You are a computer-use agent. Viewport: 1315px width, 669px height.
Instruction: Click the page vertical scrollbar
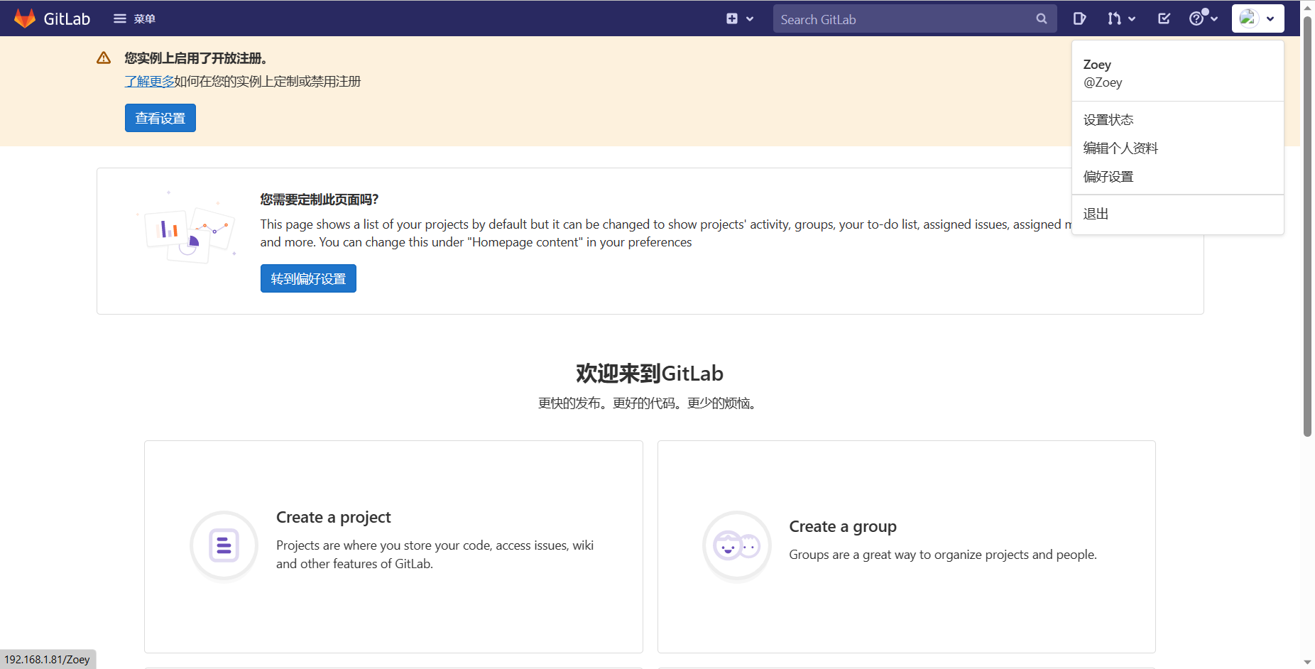tap(1307, 226)
